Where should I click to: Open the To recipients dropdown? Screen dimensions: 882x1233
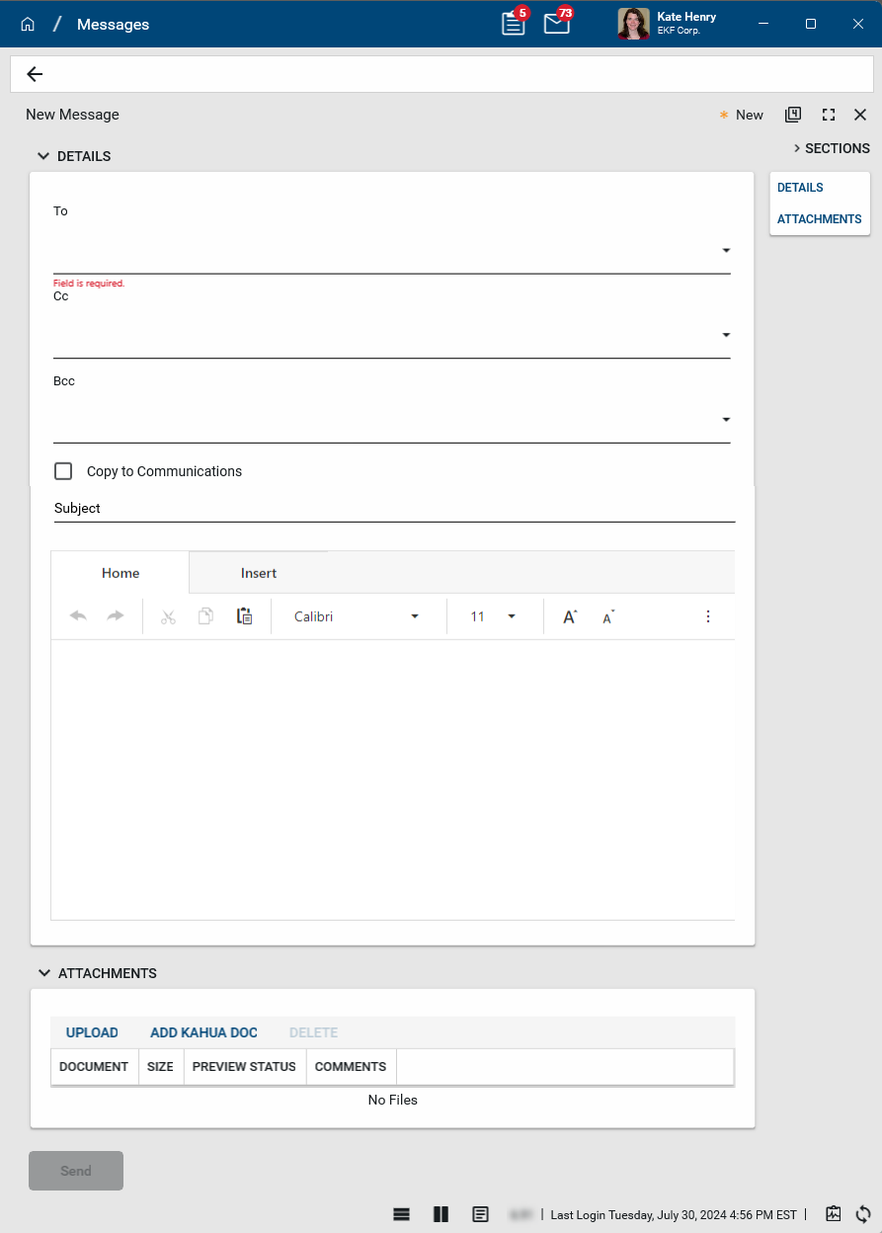click(x=726, y=251)
